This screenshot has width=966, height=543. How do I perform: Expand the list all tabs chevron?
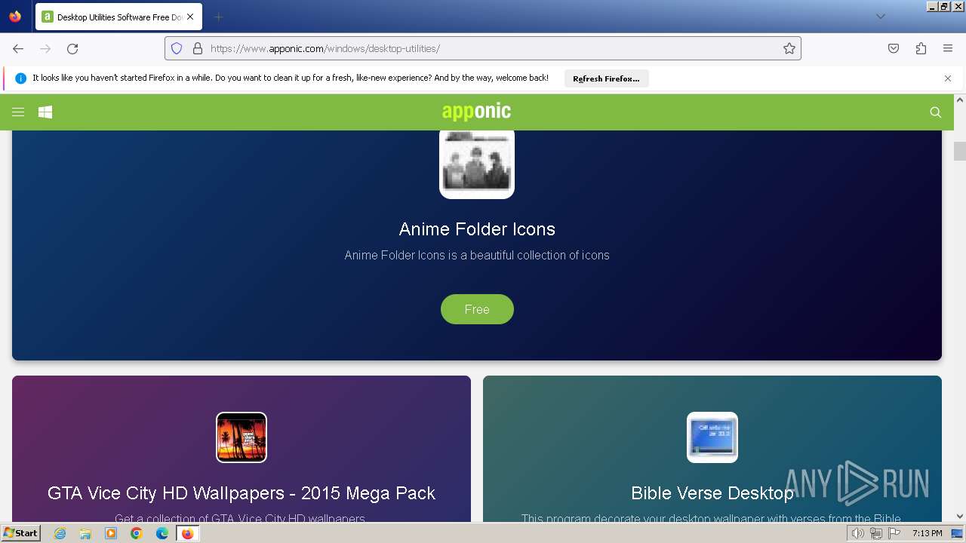(880, 17)
